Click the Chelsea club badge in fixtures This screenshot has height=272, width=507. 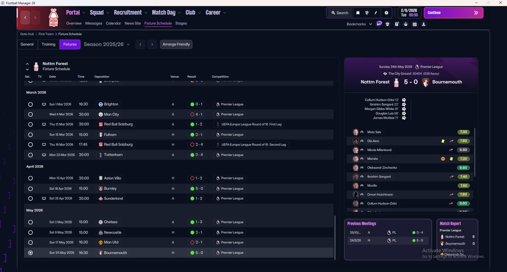[101, 222]
